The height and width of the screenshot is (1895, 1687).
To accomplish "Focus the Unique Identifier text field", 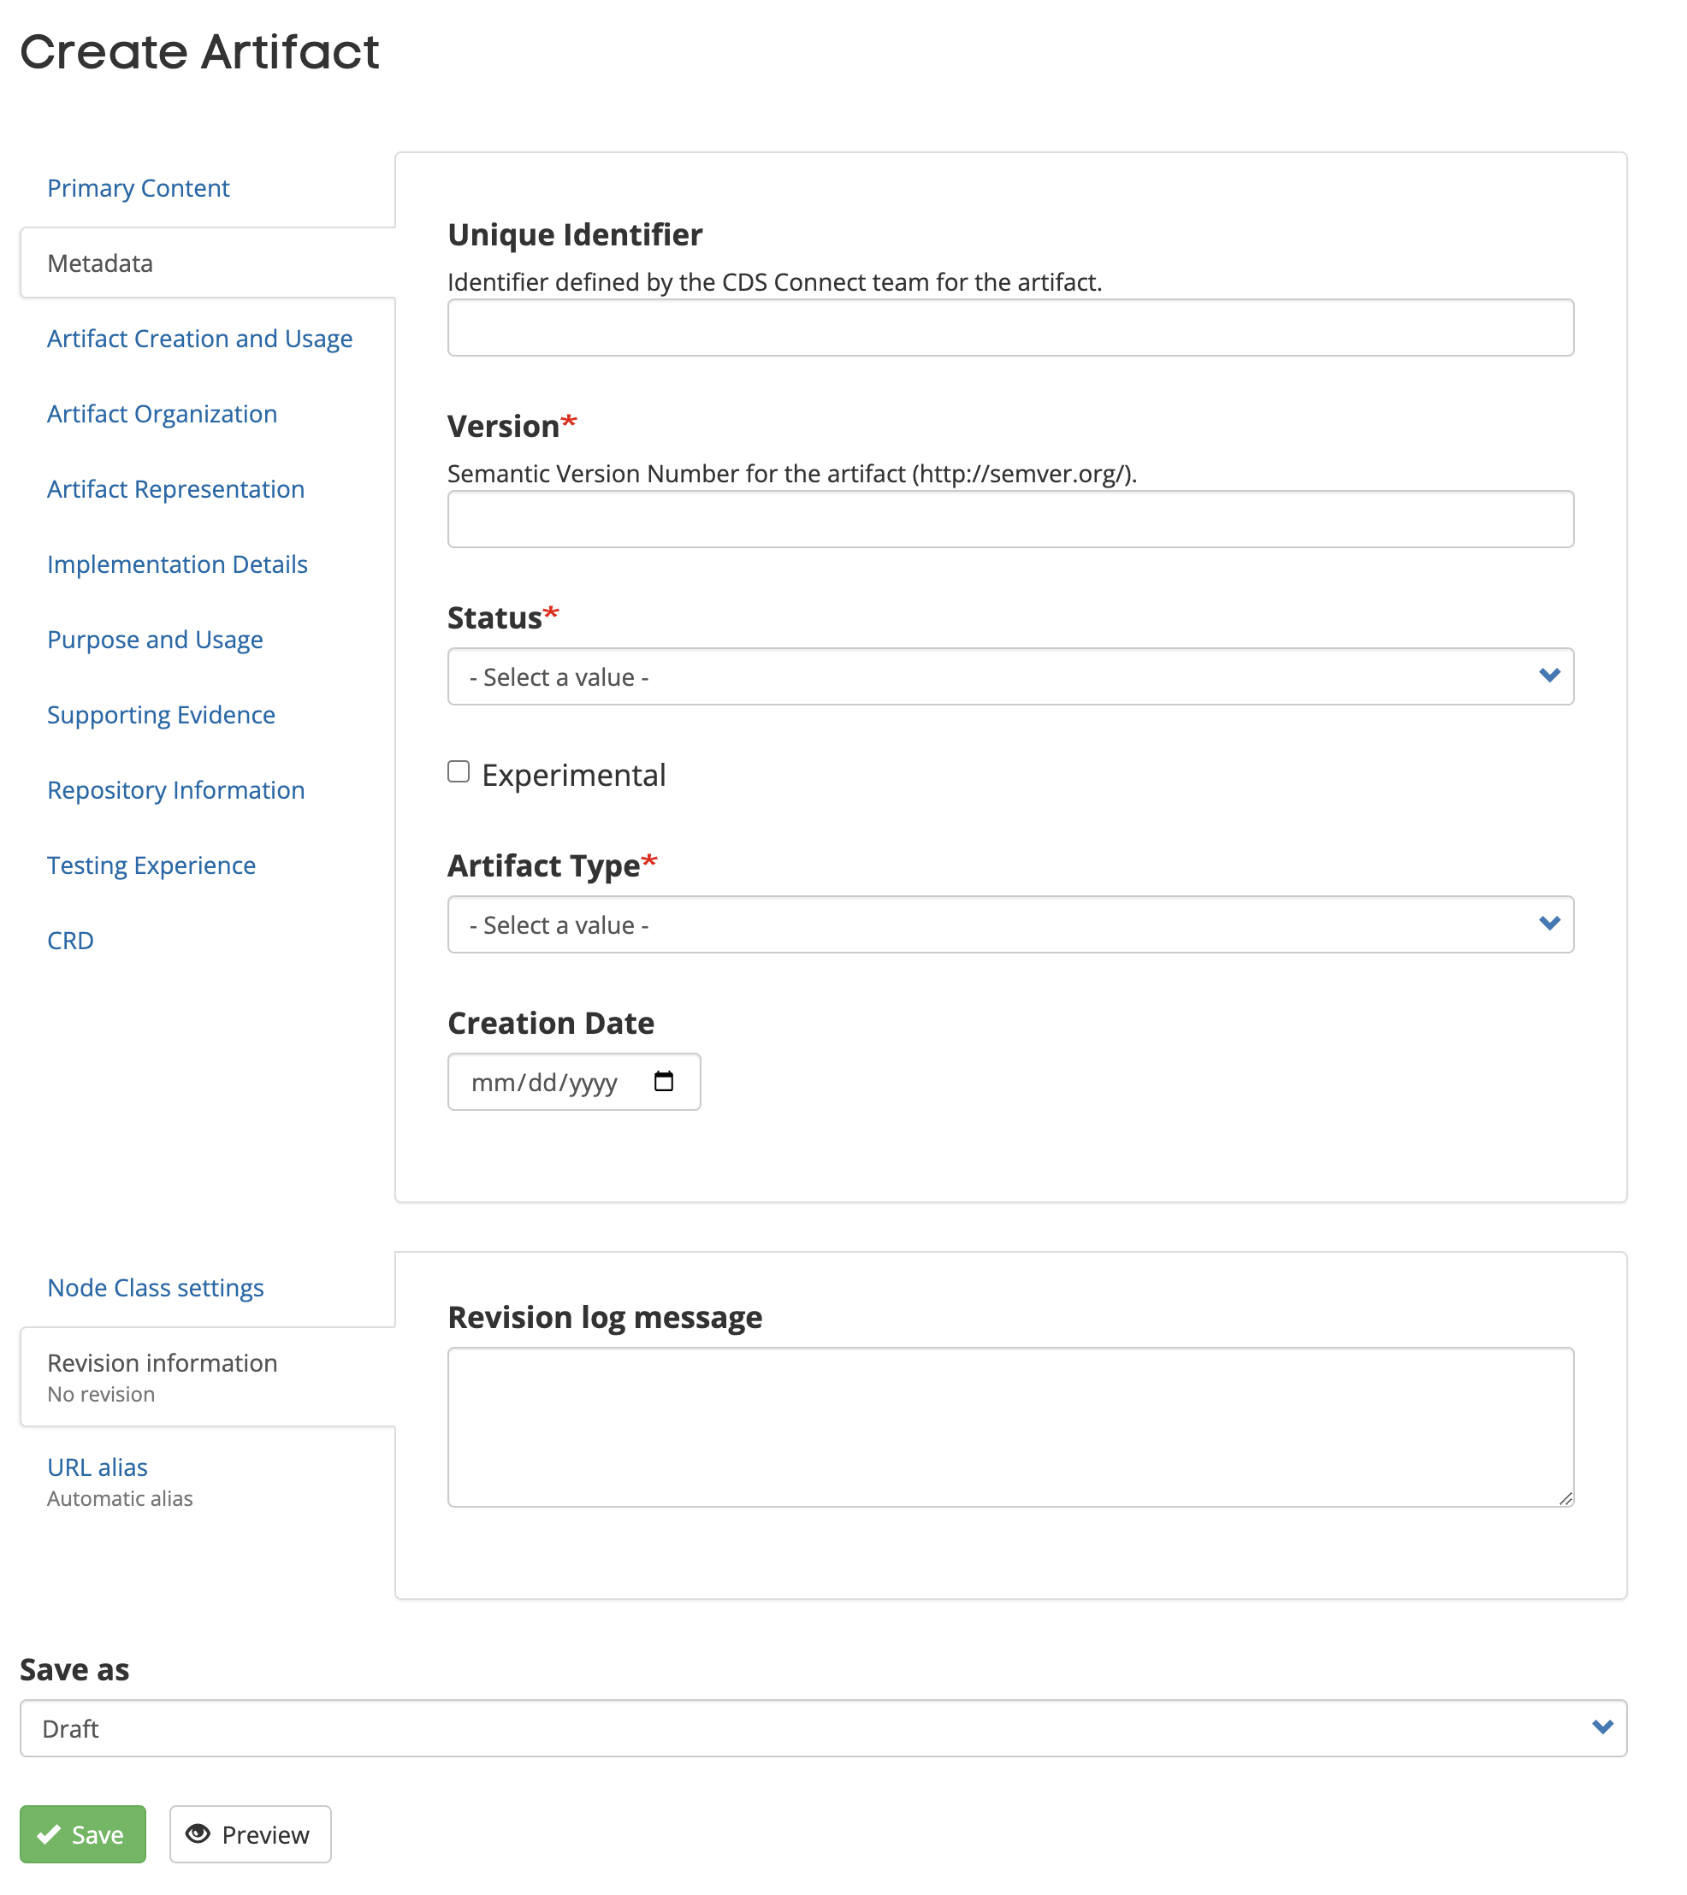I will 1010,328.
